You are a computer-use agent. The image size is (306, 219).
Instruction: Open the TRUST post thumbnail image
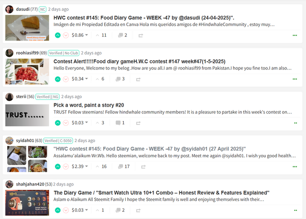(27, 115)
